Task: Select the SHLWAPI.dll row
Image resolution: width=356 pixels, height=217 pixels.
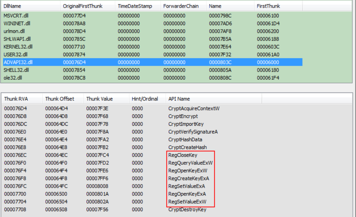Action: pyautogui.click(x=153, y=39)
